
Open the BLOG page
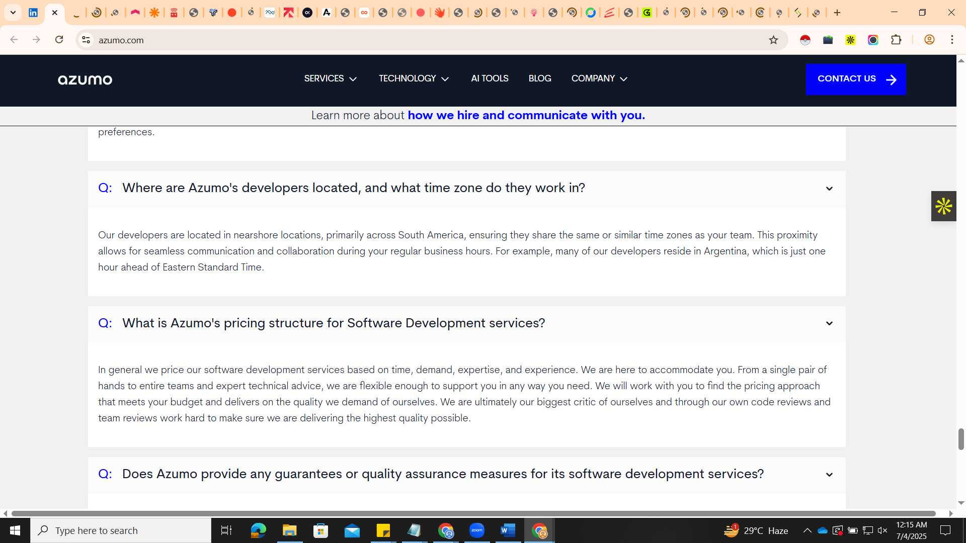click(x=540, y=78)
